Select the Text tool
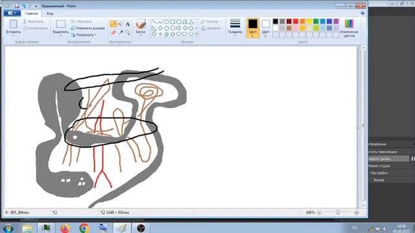The height and width of the screenshot is (233, 415). (x=128, y=24)
